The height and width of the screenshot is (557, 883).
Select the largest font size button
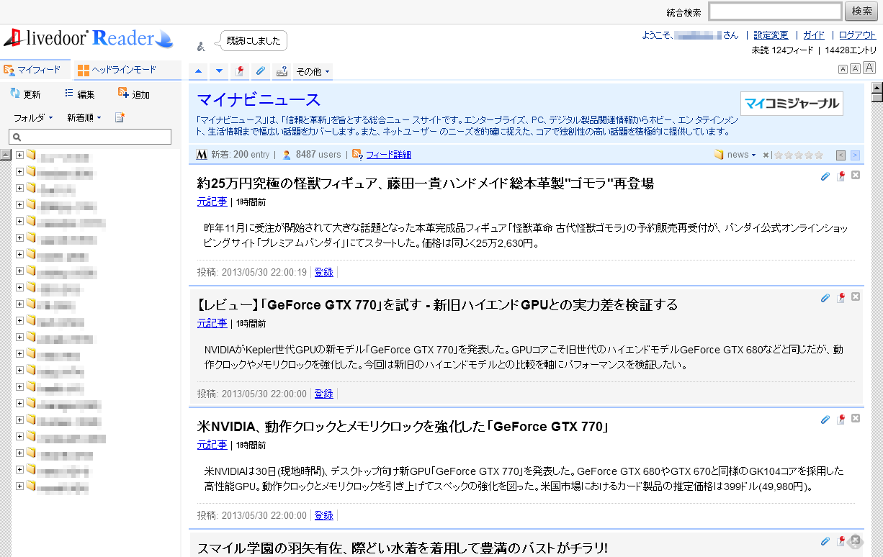click(x=869, y=68)
